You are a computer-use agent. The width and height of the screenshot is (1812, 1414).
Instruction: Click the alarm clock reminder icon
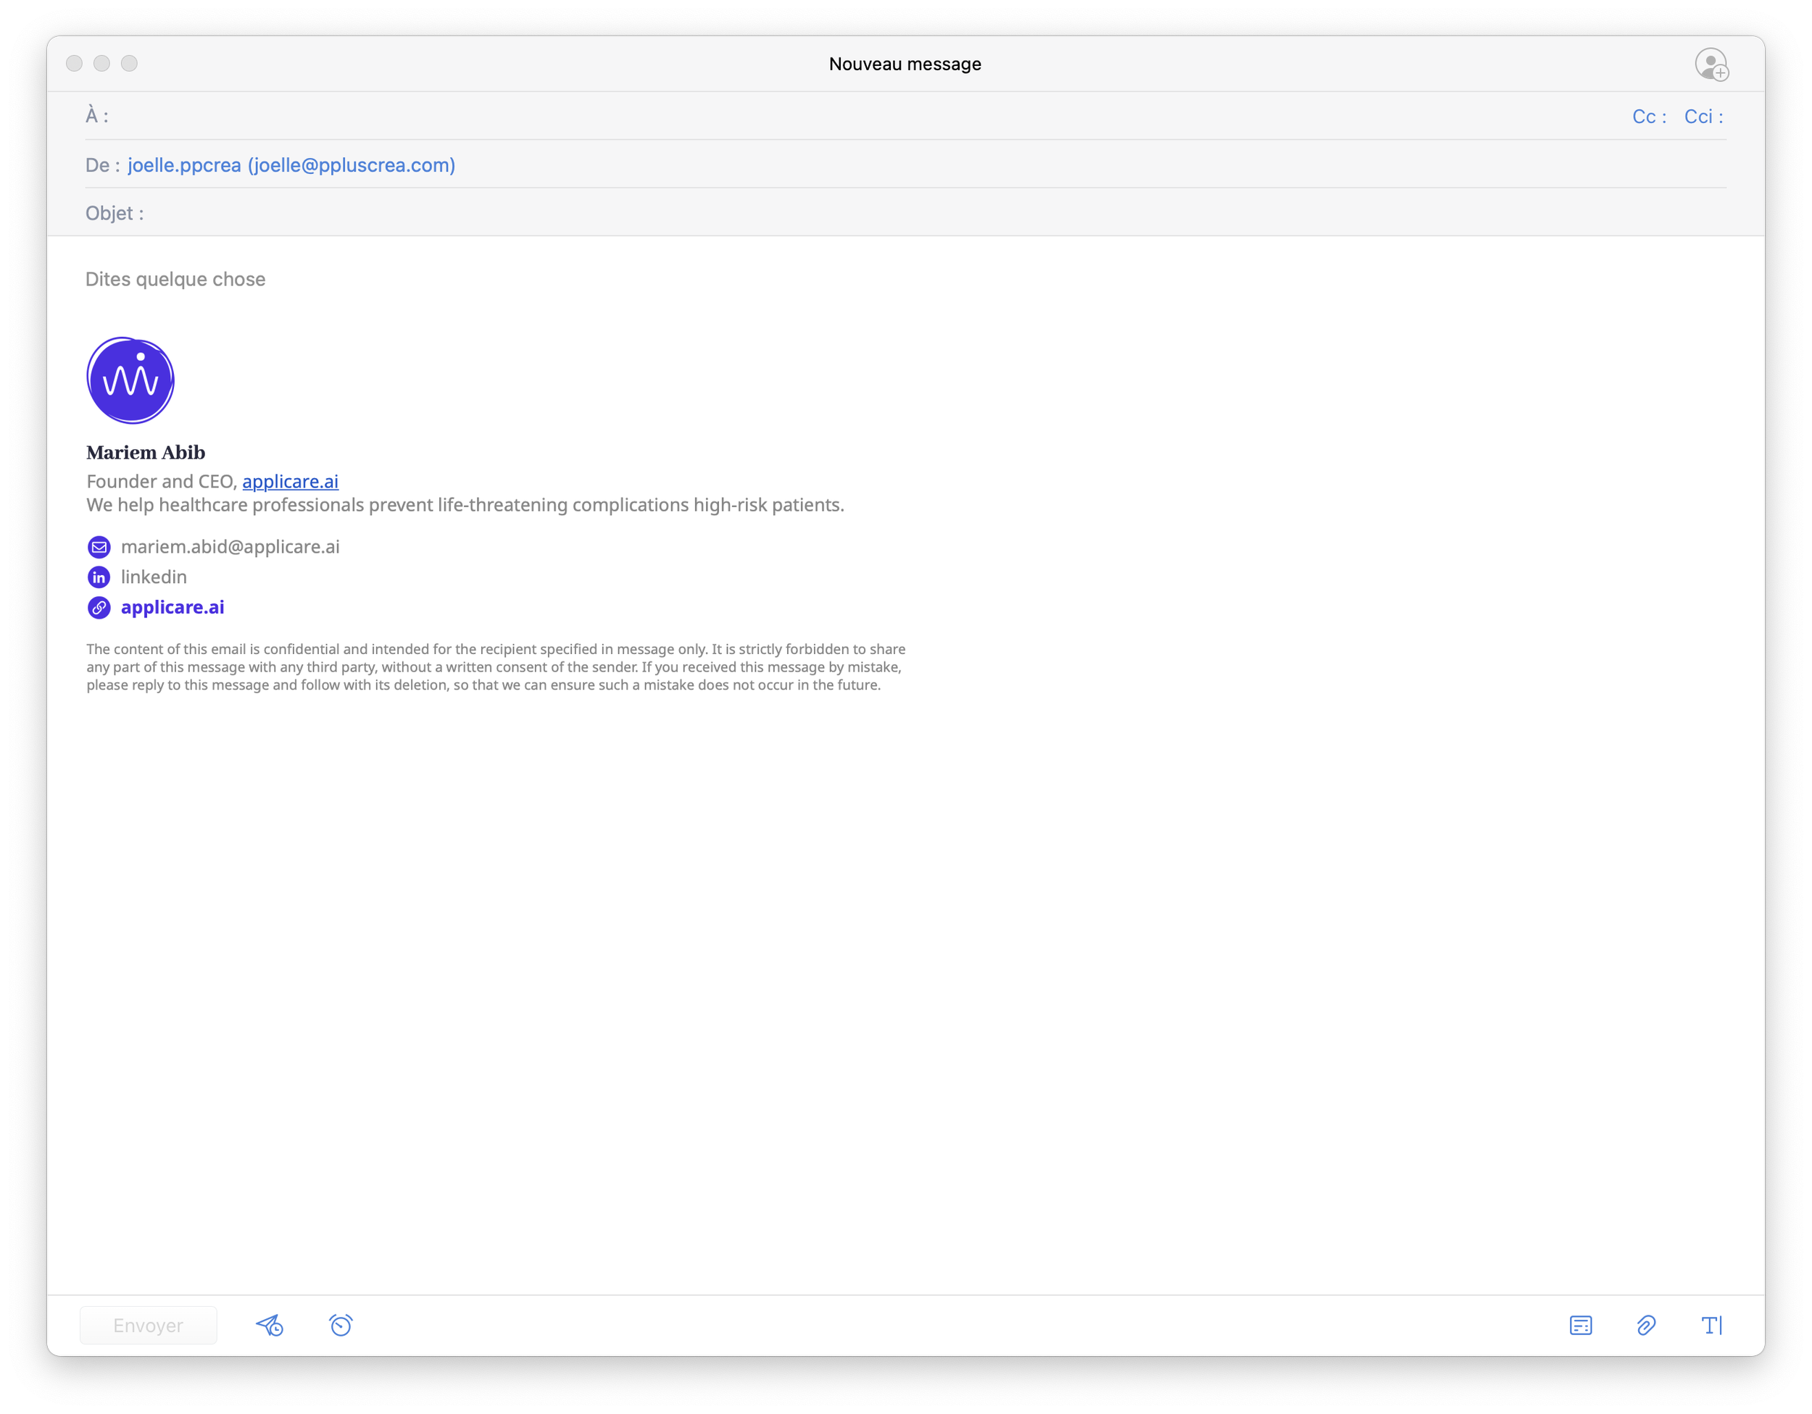tap(340, 1324)
